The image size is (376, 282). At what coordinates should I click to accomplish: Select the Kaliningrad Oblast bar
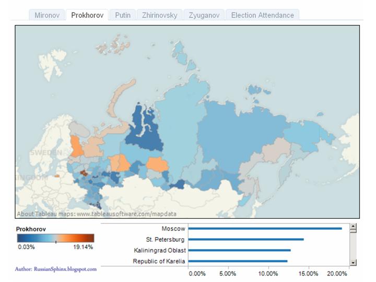[240, 250]
